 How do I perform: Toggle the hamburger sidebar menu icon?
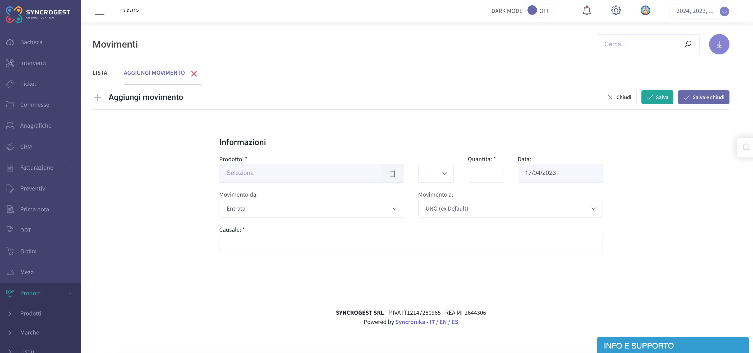point(98,11)
